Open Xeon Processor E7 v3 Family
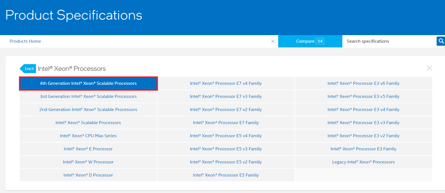This screenshot has height=193, width=445. coord(226,96)
